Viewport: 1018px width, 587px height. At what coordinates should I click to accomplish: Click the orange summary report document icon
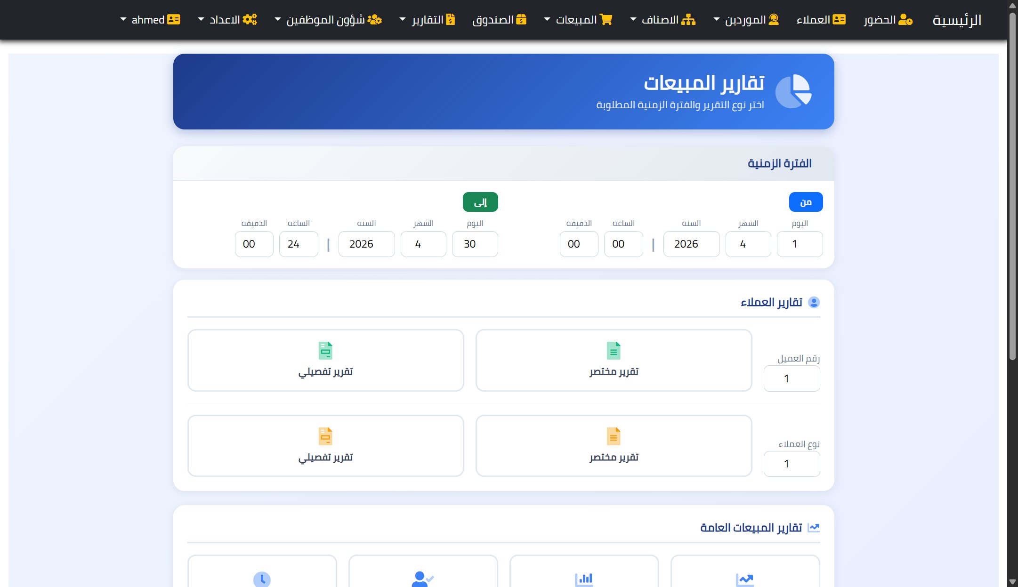click(x=614, y=436)
